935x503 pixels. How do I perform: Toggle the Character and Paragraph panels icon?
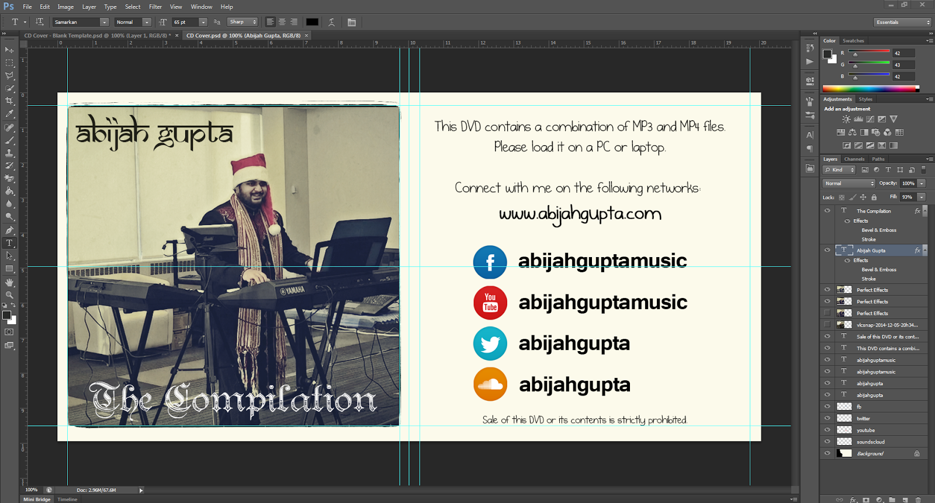click(x=352, y=22)
